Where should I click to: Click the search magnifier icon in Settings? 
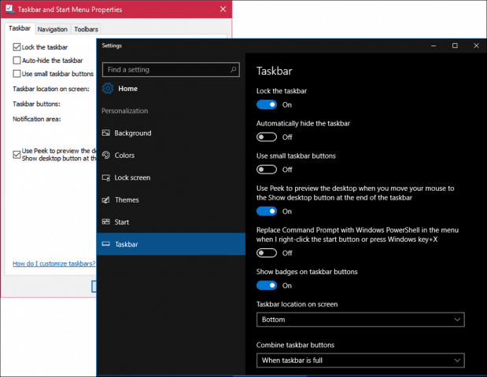(x=233, y=69)
